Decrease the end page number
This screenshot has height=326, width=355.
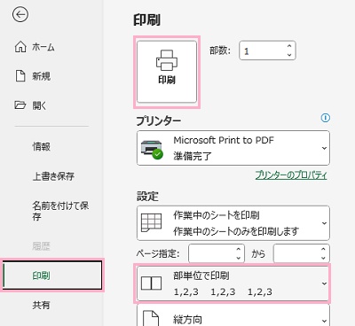coord(323,258)
